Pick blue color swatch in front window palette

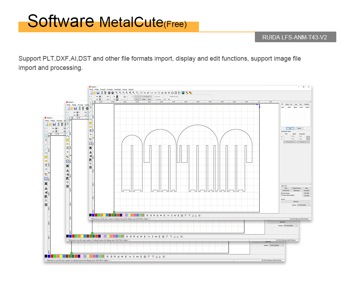point(93,215)
